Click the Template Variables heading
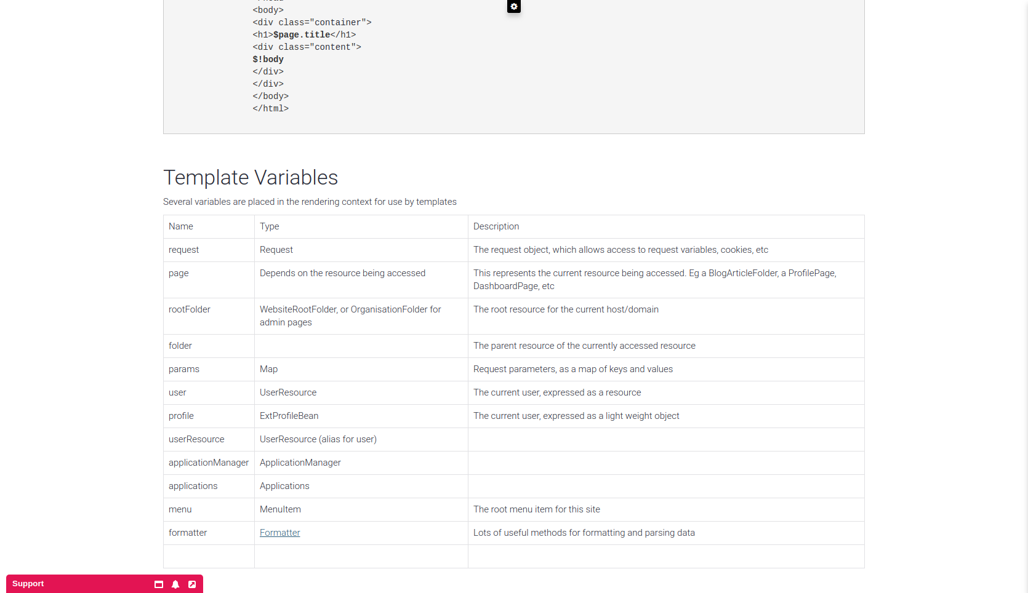 point(251,177)
